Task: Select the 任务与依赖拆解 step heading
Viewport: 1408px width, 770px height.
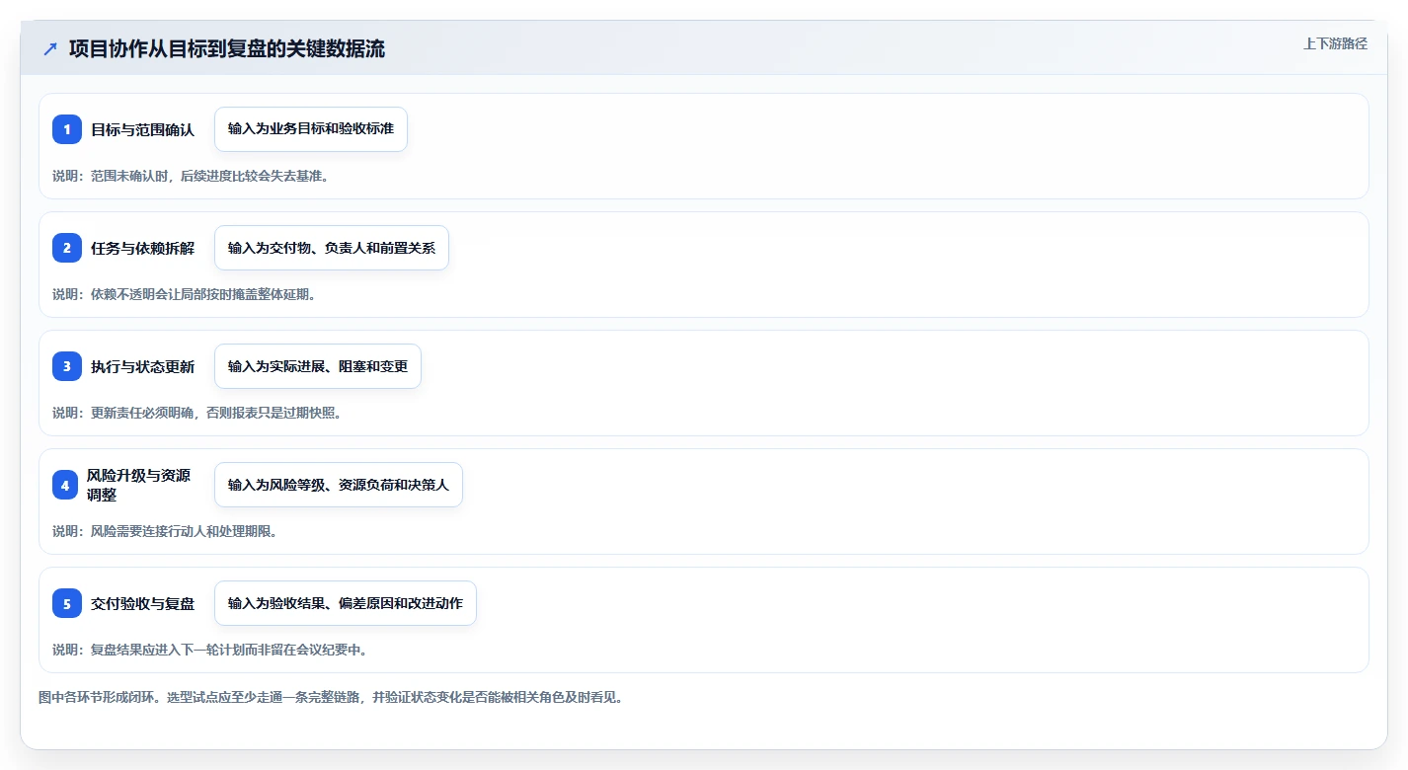Action: click(142, 248)
